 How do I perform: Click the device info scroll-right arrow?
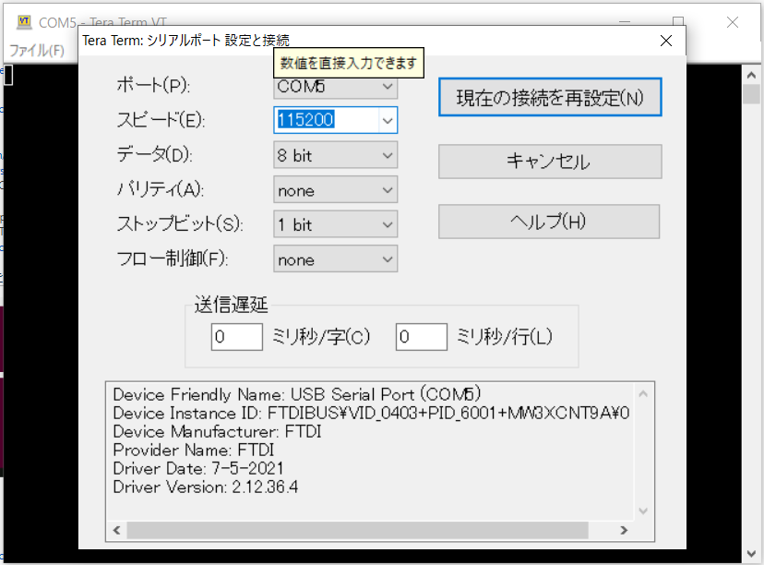pyautogui.click(x=625, y=531)
